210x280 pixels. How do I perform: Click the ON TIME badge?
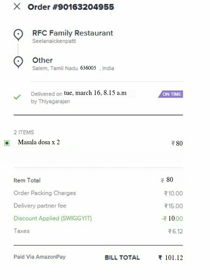[x=171, y=94]
